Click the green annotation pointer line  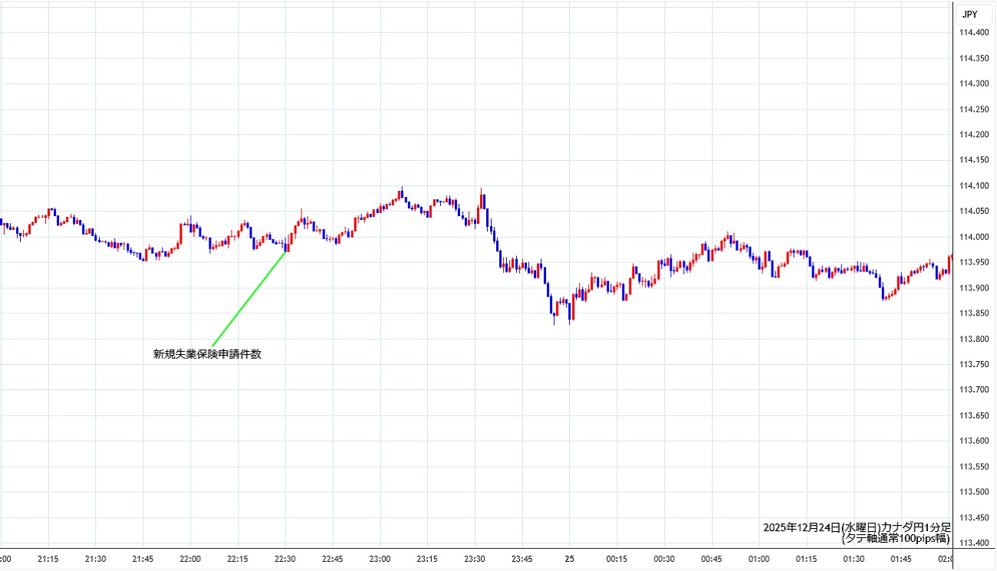[248, 299]
